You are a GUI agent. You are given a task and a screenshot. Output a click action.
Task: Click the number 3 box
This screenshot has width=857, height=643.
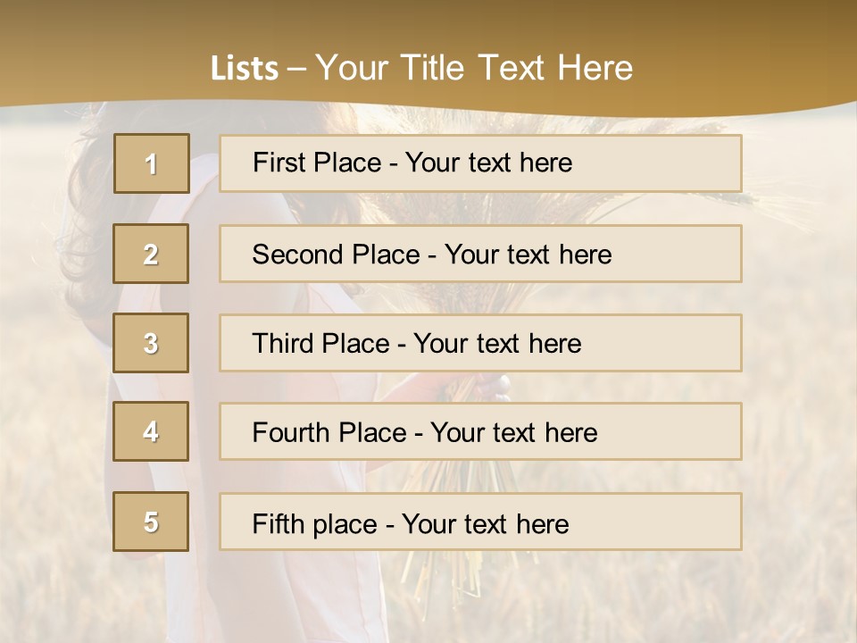[151, 343]
